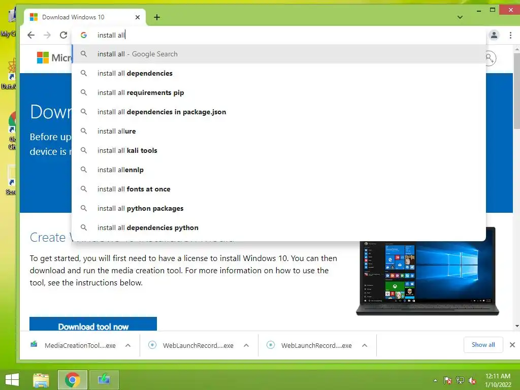Click the Google icon in address bar

(x=84, y=35)
